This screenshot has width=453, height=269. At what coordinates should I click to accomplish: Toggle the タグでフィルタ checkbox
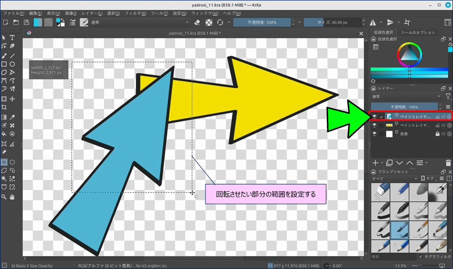[421, 257]
